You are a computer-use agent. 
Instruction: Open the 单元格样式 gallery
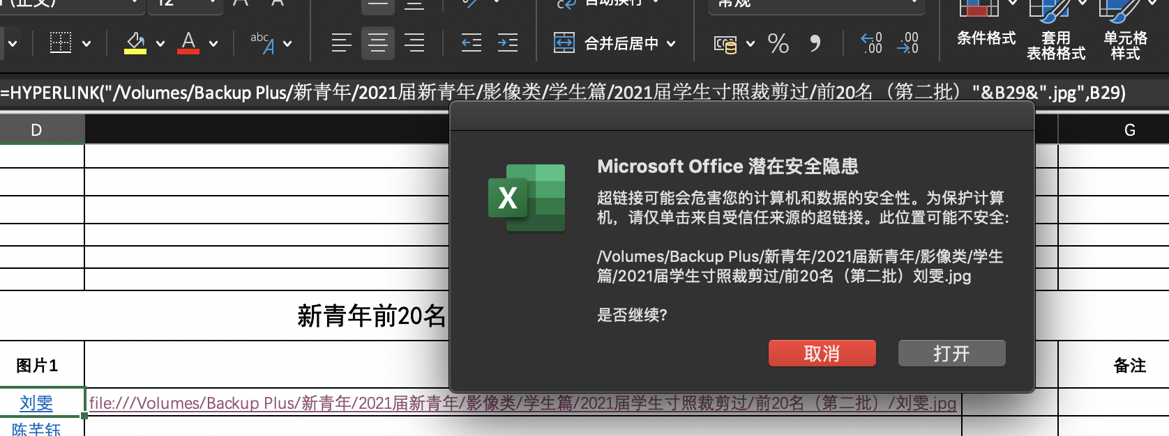pos(1125,31)
